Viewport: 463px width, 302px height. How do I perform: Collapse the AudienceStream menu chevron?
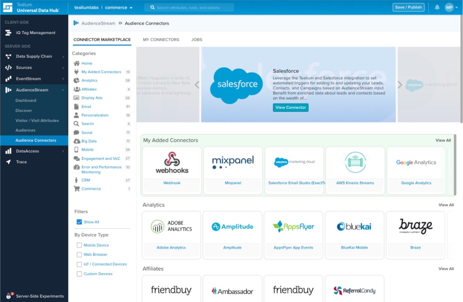tap(63, 90)
